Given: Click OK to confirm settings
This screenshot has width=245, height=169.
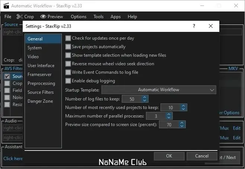Looking at the screenshot, I should click(169, 156).
